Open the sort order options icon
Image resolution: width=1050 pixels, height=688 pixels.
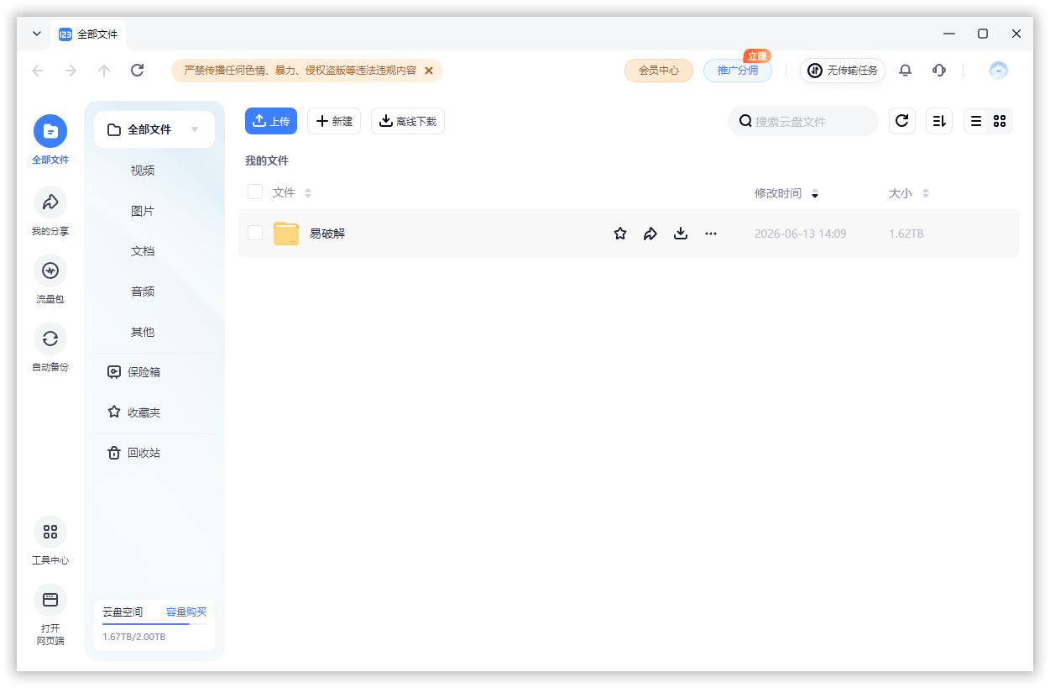[939, 121]
